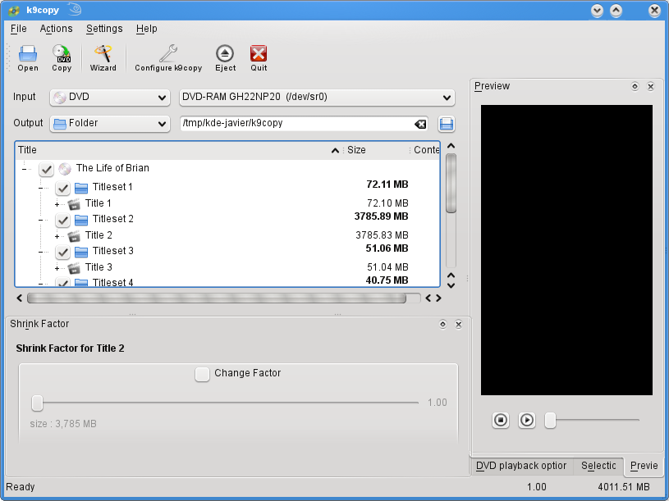Close the Shrink Factor panel
Image resolution: width=669 pixels, height=501 pixels.
459,324
